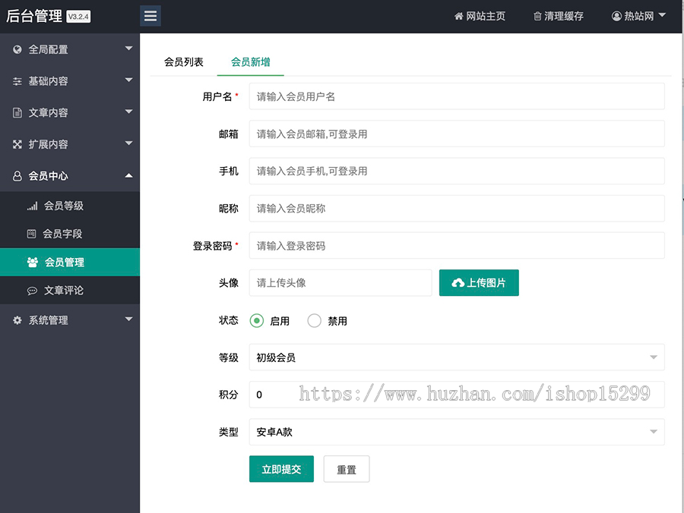Image resolution: width=684 pixels, height=513 pixels.
Task: Open 会员等级 in the sidebar
Action: coord(64,206)
